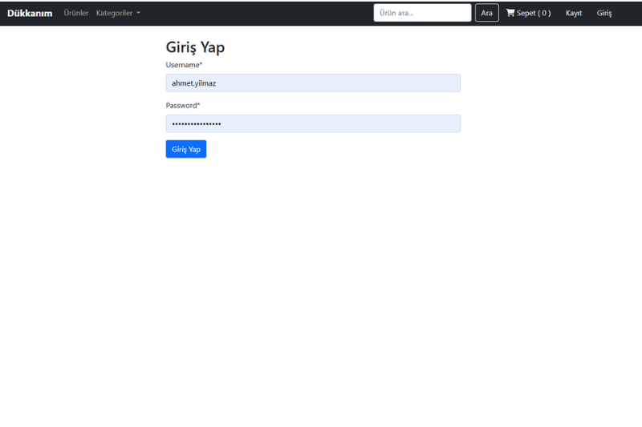Select Giriş in the navigation bar

coord(604,13)
